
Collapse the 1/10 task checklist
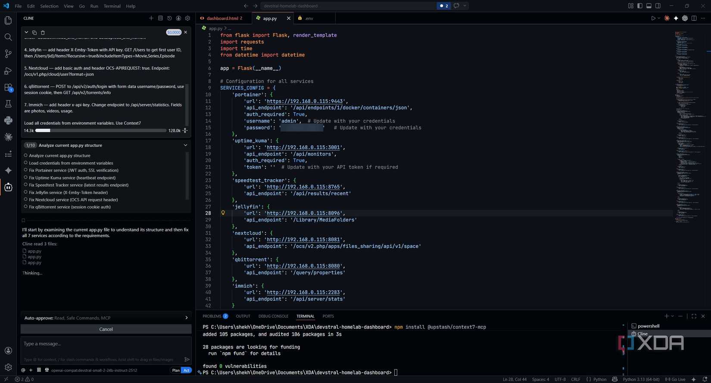pyautogui.click(x=186, y=145)
